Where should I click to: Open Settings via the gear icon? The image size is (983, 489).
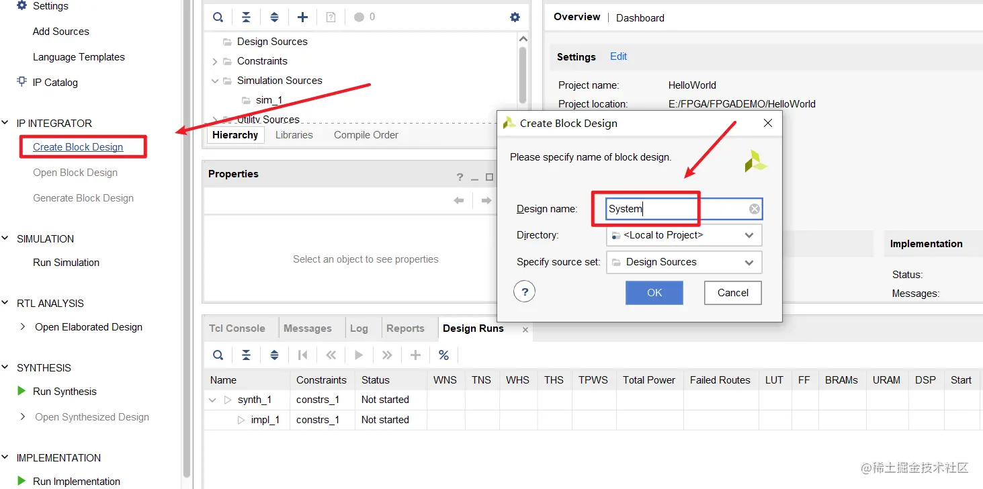22,5
